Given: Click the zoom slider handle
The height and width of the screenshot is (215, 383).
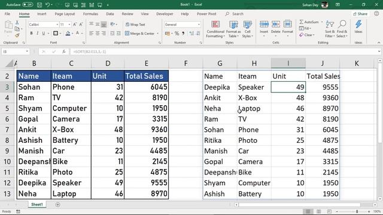Looking at the screenshot, I should (x=357, y=211).
